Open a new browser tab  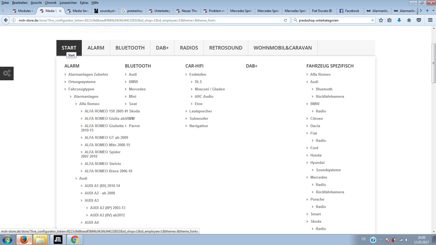tap(427, 11)
